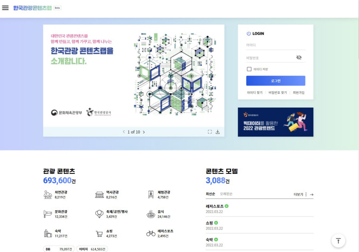359x252 pixels.
Task: Click the 회원가입 sign-up link
Action: pyautogui.click(x=299, y=92)
